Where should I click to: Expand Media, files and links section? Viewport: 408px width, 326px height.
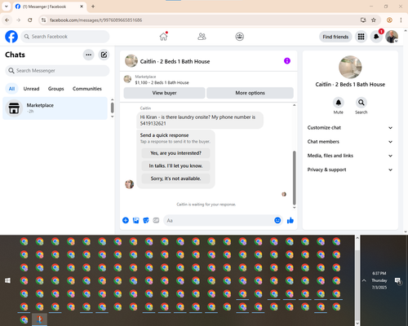350,156
